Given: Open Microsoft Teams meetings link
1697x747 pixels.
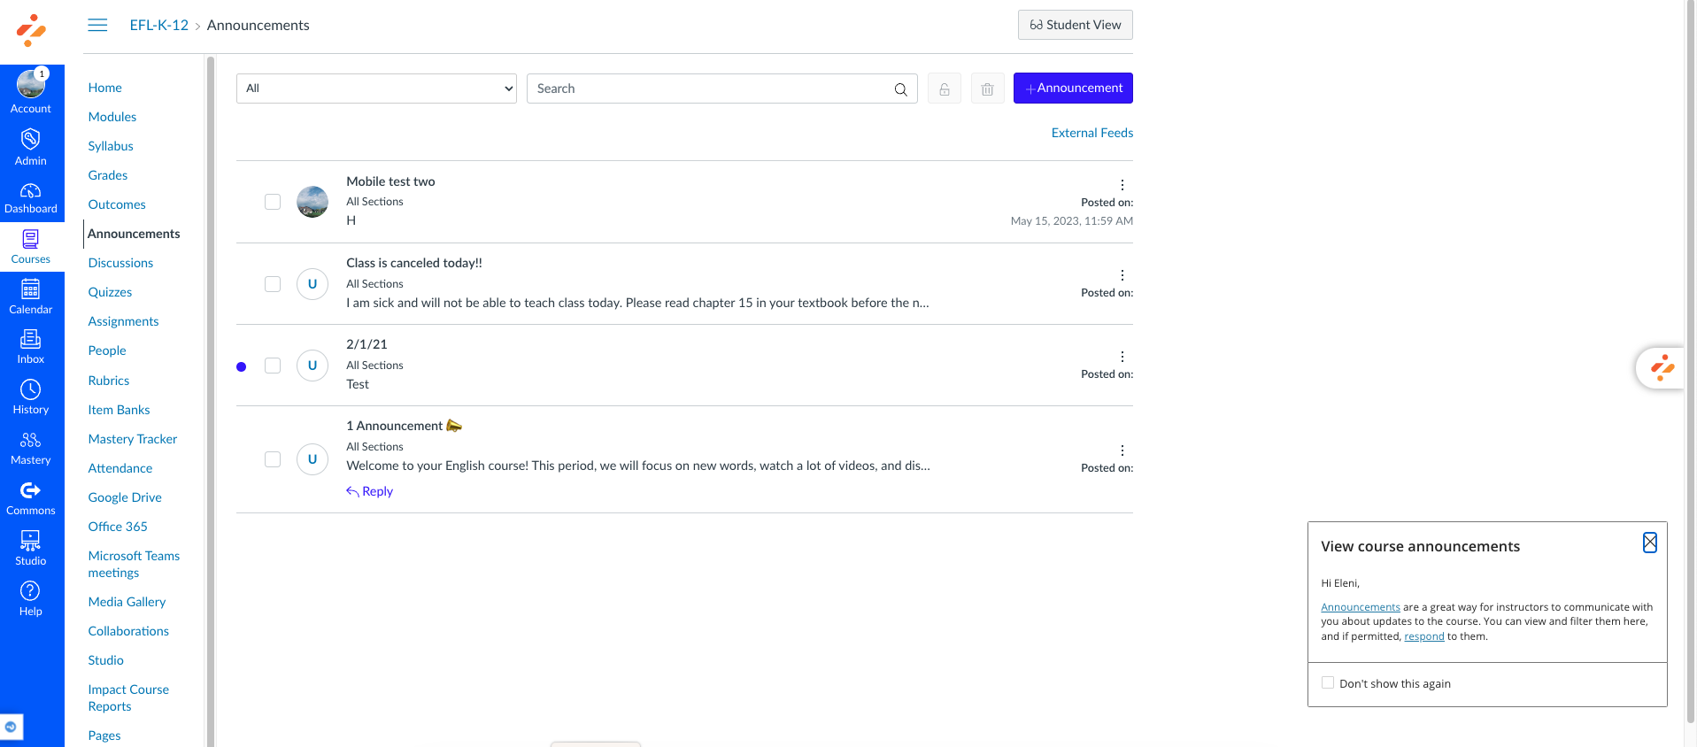Looking at the screenshot, I should (134, 564).
